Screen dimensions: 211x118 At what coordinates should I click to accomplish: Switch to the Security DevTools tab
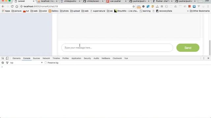point(87,58)
